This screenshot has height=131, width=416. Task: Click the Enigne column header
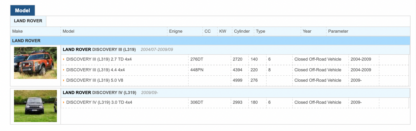pos(176,31)
